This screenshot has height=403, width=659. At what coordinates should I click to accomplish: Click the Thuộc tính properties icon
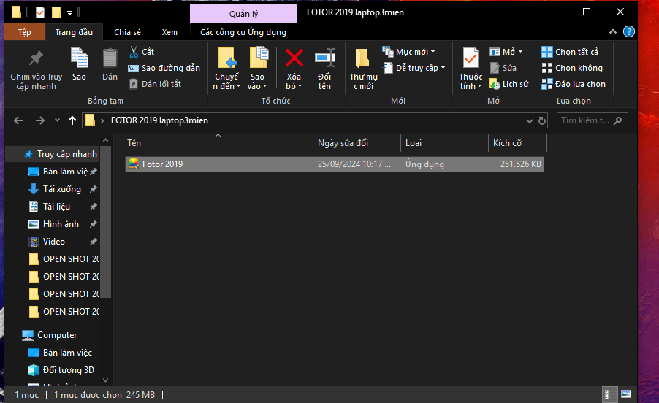pyautogui.click(x=471, y=58)
